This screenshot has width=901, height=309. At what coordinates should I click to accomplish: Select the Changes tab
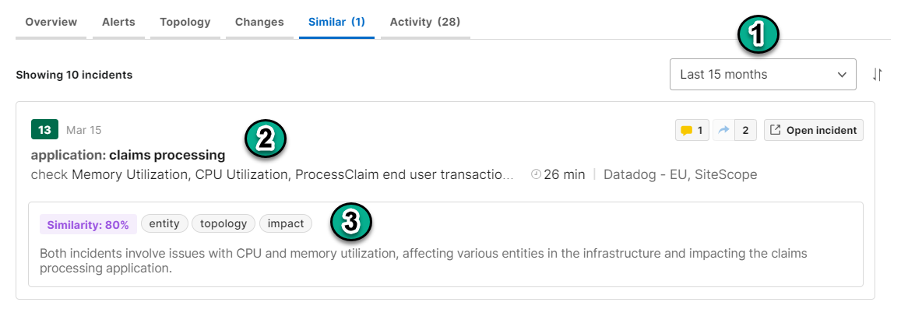coord(259,22)
